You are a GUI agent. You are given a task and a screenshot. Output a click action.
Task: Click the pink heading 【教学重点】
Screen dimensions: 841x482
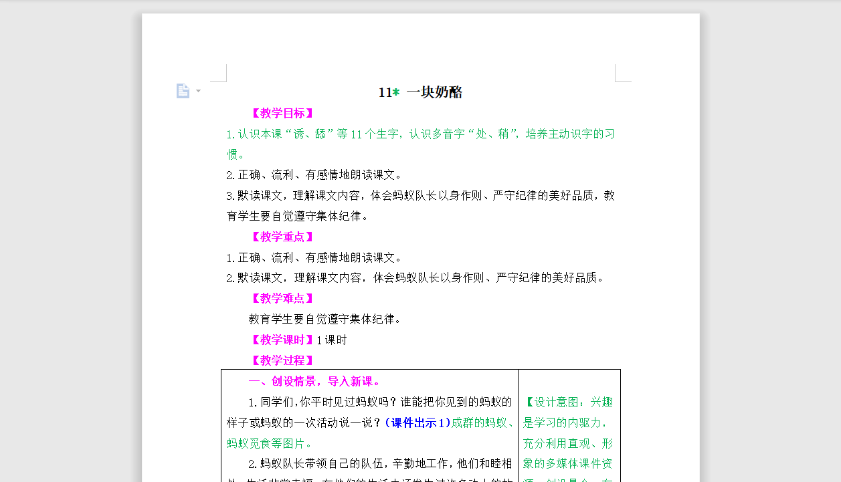pos(282,237)
